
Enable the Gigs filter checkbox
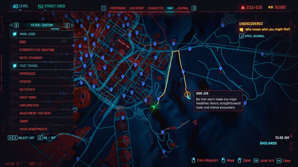coord(15,42)
